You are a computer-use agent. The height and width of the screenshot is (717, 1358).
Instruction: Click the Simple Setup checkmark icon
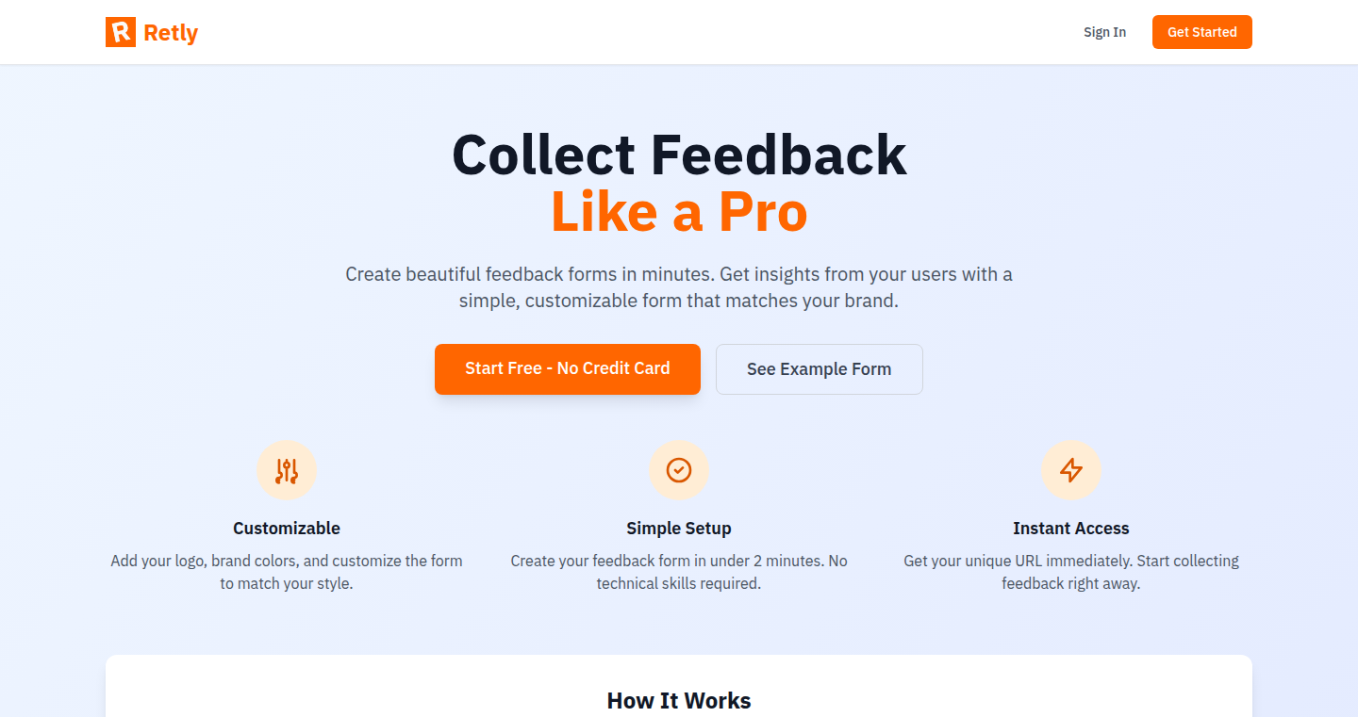tap(679, 470)
